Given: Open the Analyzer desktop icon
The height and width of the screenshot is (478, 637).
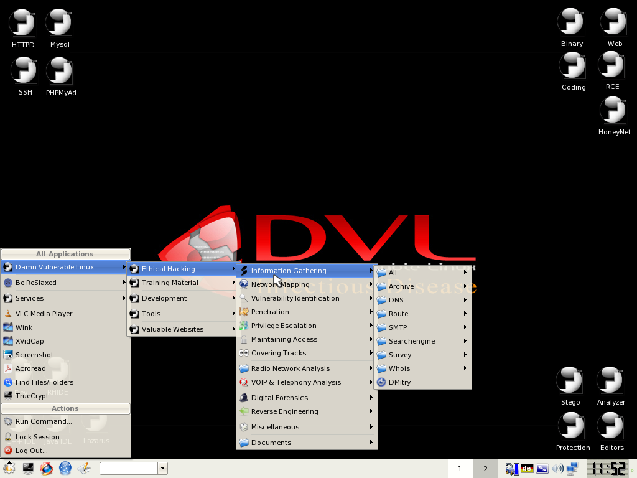Looking at the screenshot, I should (610, 380).
